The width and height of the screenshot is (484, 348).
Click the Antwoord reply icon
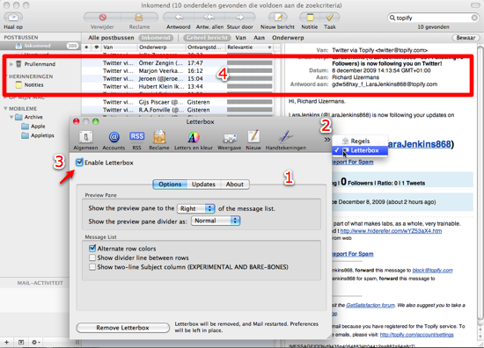pos(179,18)
